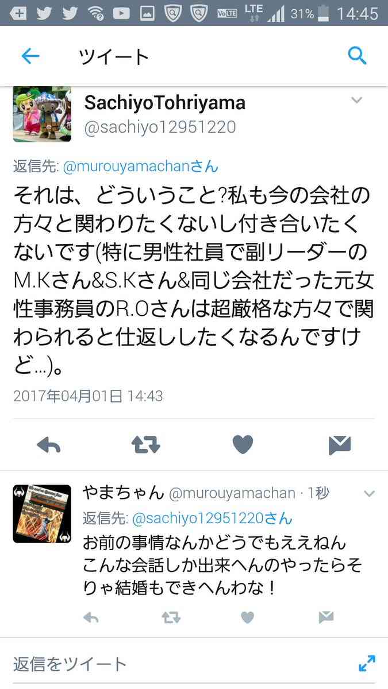Tap the back arrow in header

(30, 56)
